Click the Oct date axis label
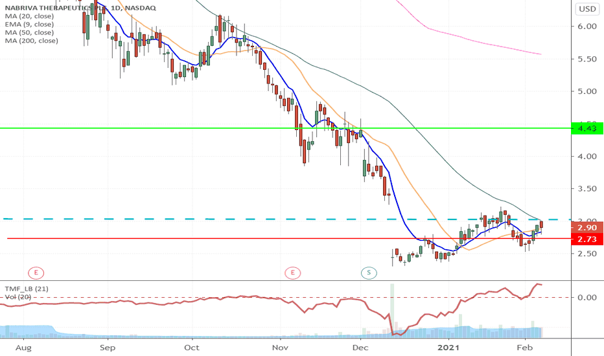Screen dimensions: 604x356 [x=191, y=348]
